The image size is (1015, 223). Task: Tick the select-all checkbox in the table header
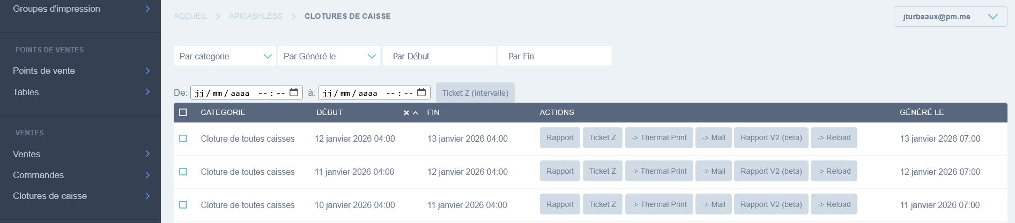(183, 112)
